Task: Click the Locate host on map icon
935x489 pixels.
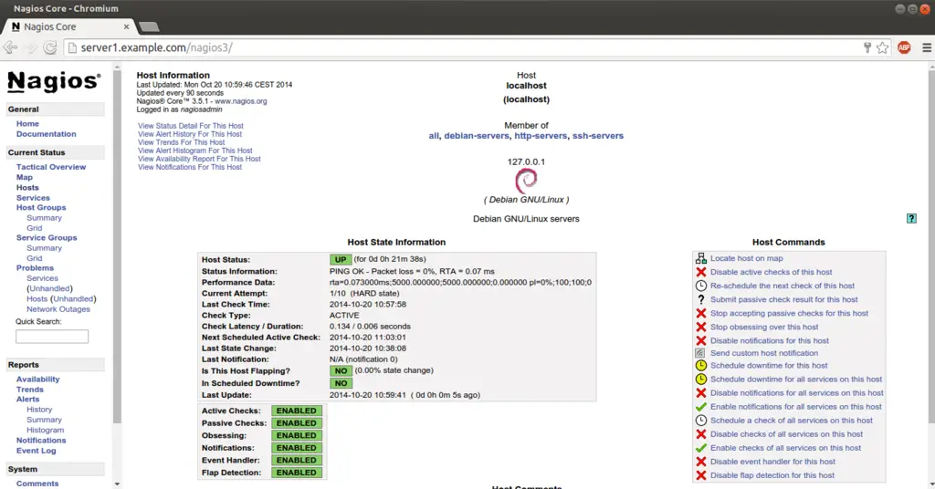Action: (700, 258)
